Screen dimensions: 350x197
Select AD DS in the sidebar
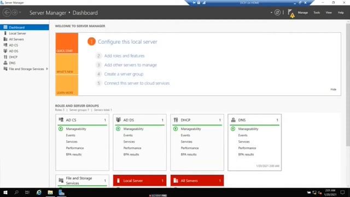point(25,51)
